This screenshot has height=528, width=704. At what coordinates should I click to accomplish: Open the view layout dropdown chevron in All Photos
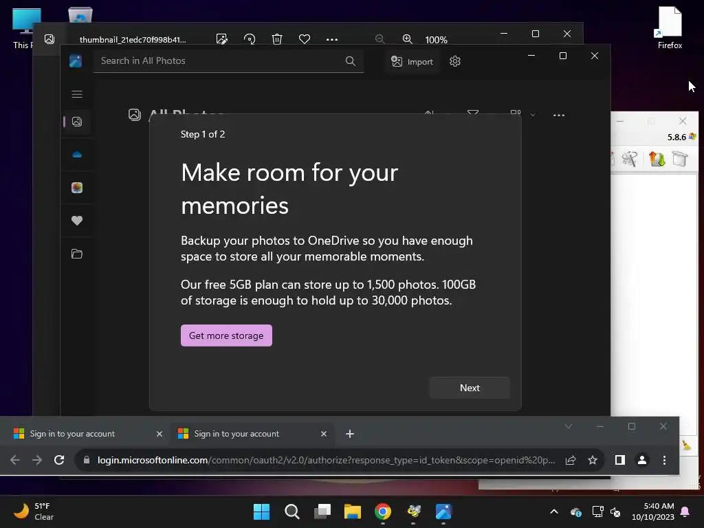[x=533, y=115]
